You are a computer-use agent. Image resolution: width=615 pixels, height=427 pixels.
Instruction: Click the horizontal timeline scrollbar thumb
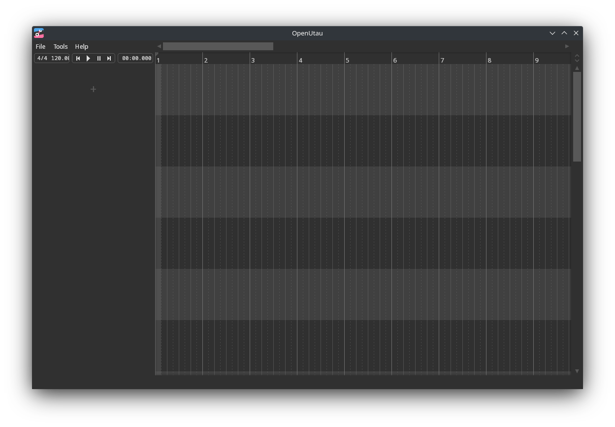click(218, 46)
